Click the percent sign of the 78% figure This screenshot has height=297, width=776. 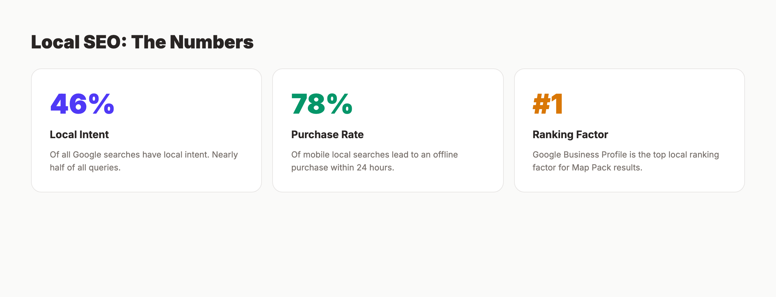pos(339,104)
